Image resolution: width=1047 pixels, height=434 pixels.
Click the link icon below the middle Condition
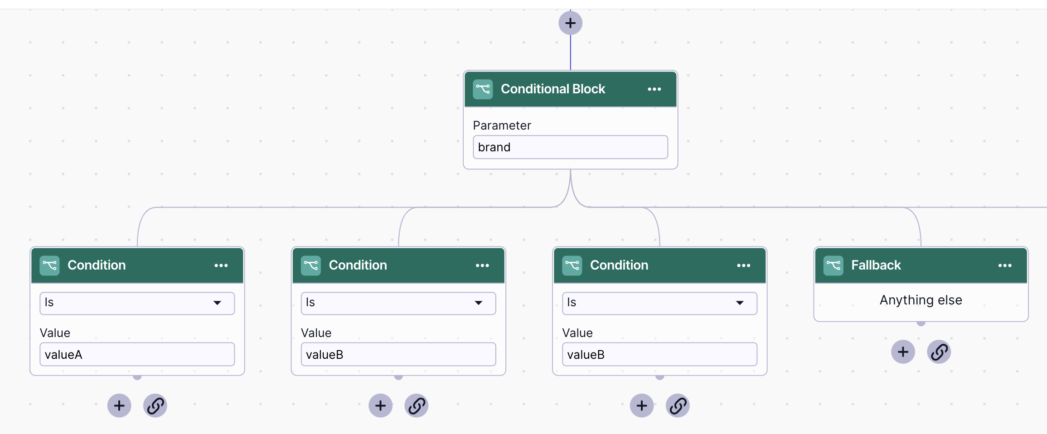(x=417, y=405)
